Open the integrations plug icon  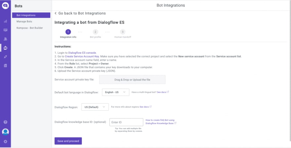click(x=5, y=57)
